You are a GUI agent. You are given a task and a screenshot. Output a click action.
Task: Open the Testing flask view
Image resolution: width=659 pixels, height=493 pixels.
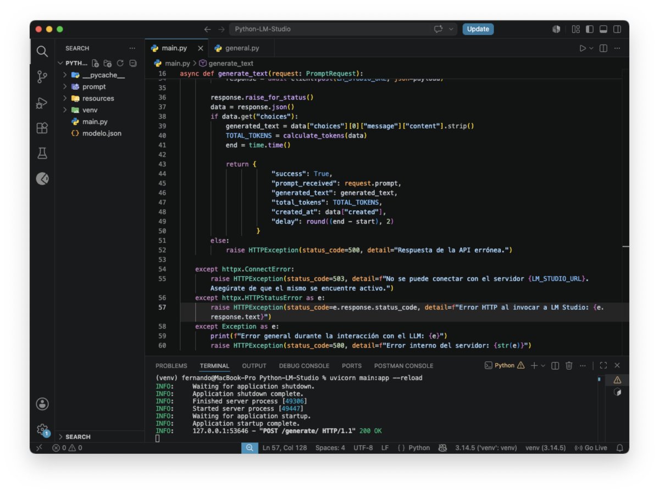pyautogui.click(x=42, y=153)
